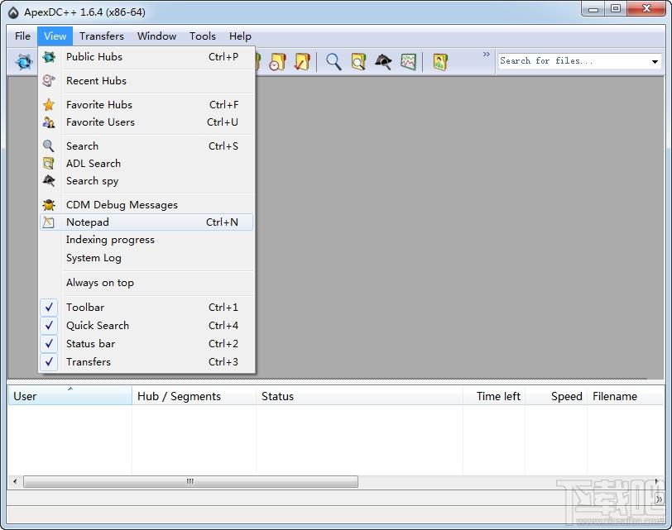Click the hat icon beside Search spy

(x=49, y=180)
